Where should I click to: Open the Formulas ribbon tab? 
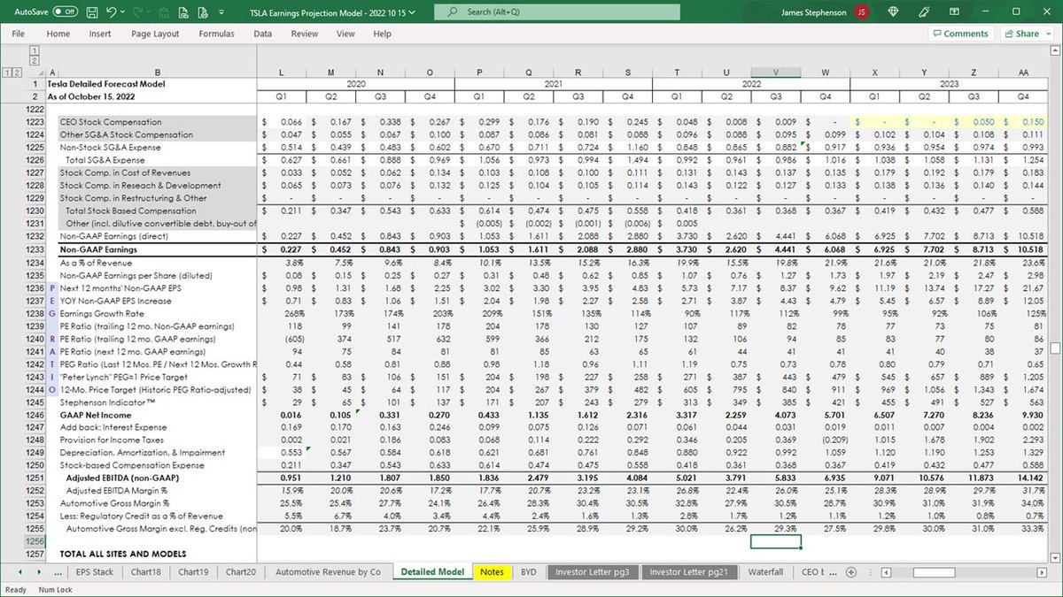point(216,34)
